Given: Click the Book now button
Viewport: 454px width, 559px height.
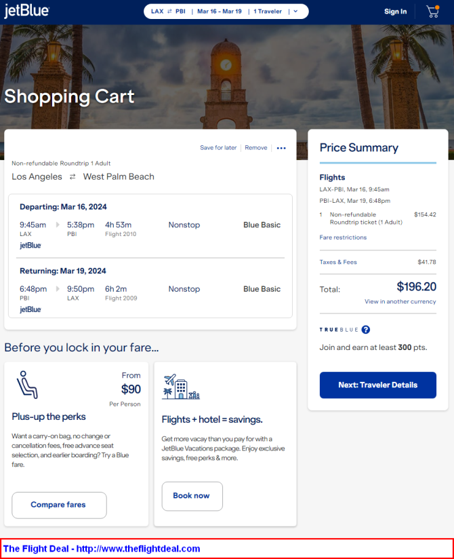Looking at the screenshot, I should pyautogui.click(x=192, y=496).
